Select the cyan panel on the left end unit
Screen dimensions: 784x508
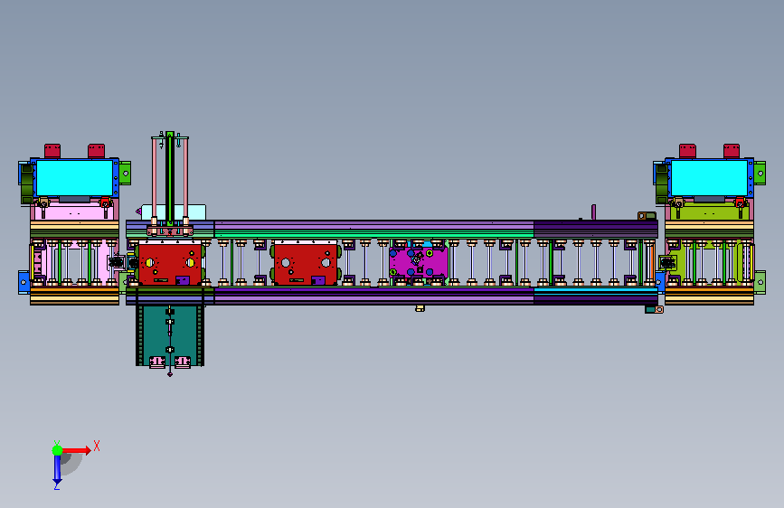pos(74,178)
